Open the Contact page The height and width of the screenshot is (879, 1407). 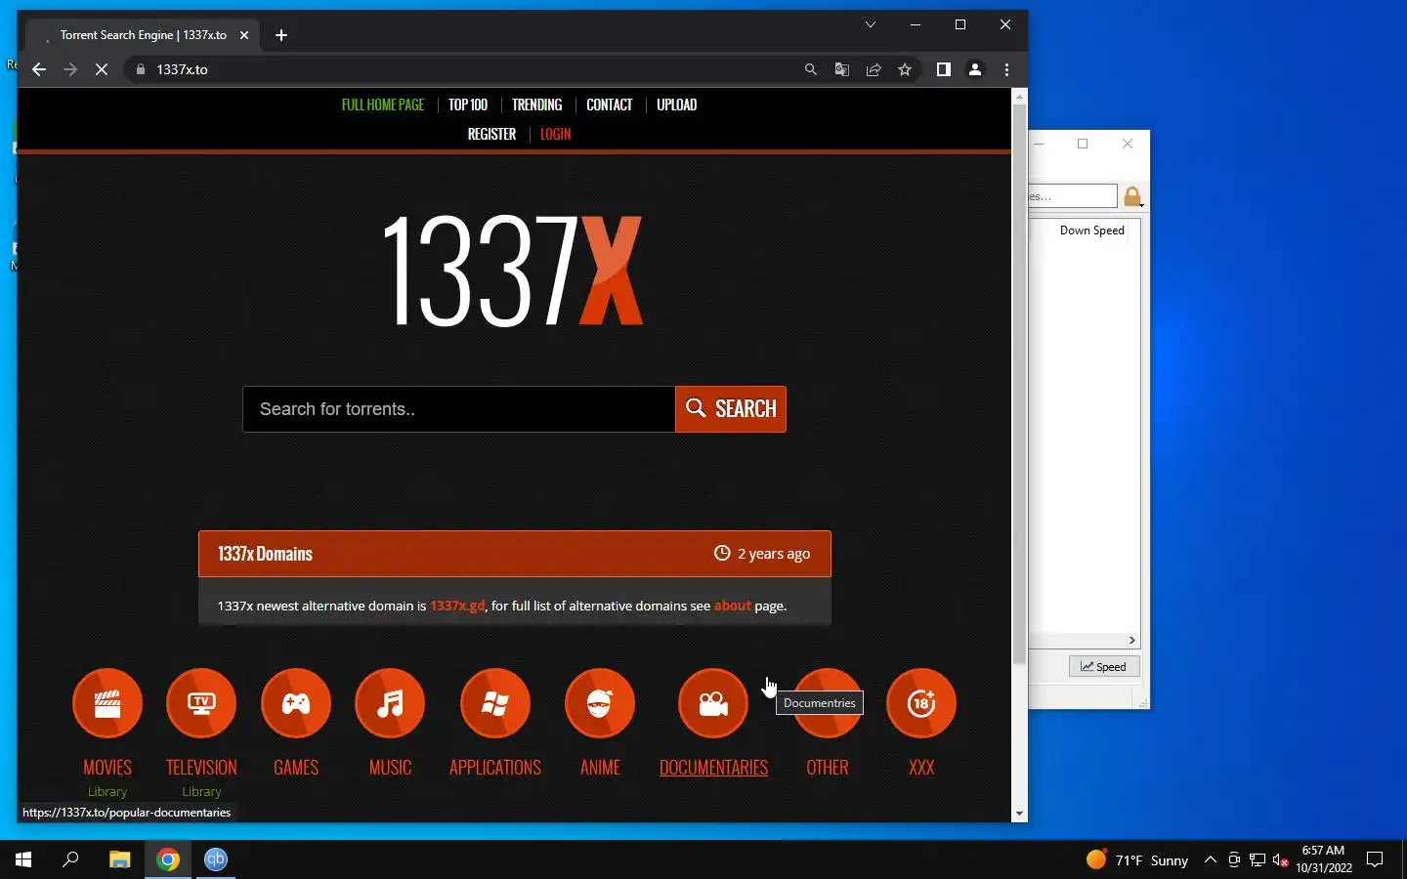(x=609, y=105)
